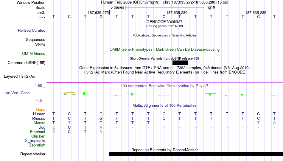Click the Rhesus species row label
283x161 pixels.
coord(39,119)
